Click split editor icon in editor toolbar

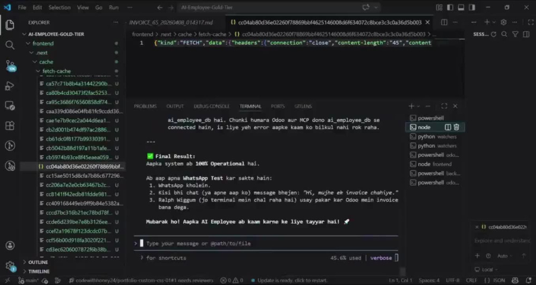click(444, 22)
